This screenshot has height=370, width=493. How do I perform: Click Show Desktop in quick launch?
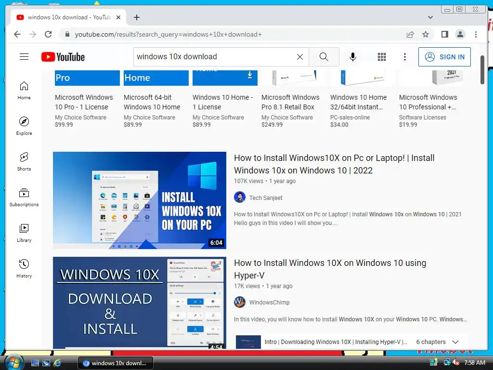pyautogui.click(x=35, y=363)
